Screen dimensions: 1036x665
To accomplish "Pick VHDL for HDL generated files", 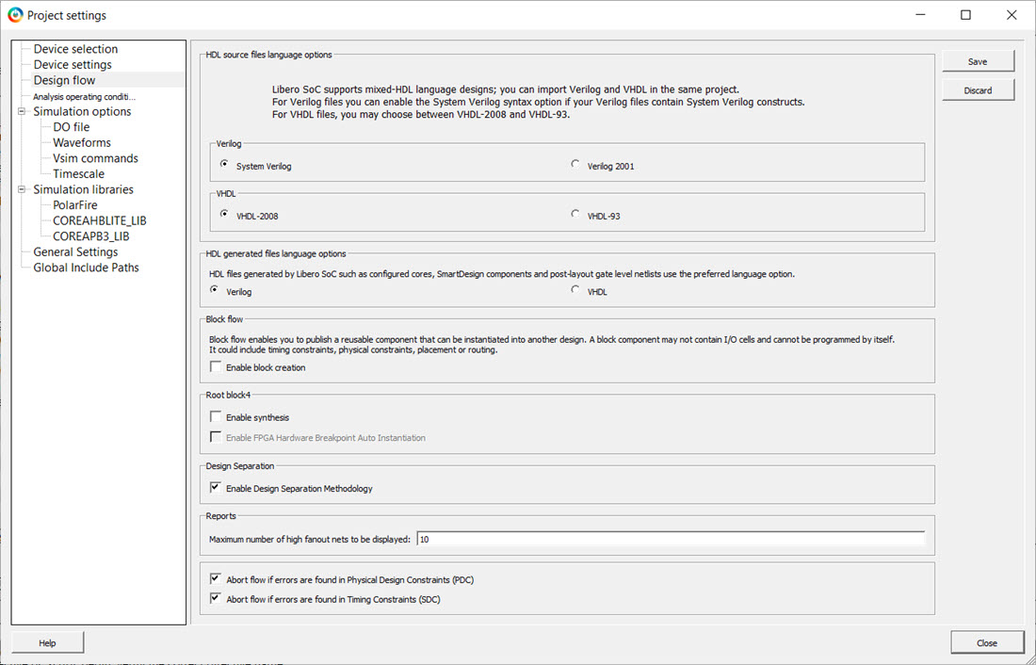I will (x=575, y=291).
